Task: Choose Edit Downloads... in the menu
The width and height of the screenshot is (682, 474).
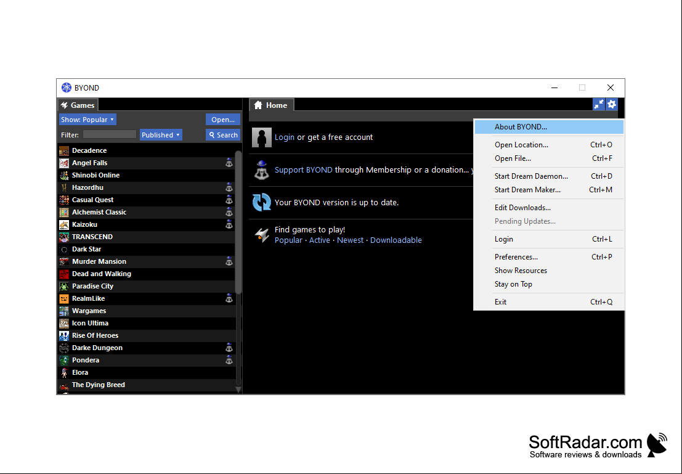Action: tap(549, 208)
